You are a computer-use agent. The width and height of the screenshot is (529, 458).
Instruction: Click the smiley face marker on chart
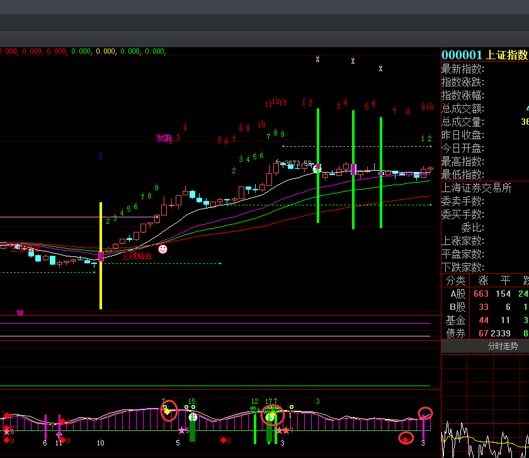(x=162, y=249)
